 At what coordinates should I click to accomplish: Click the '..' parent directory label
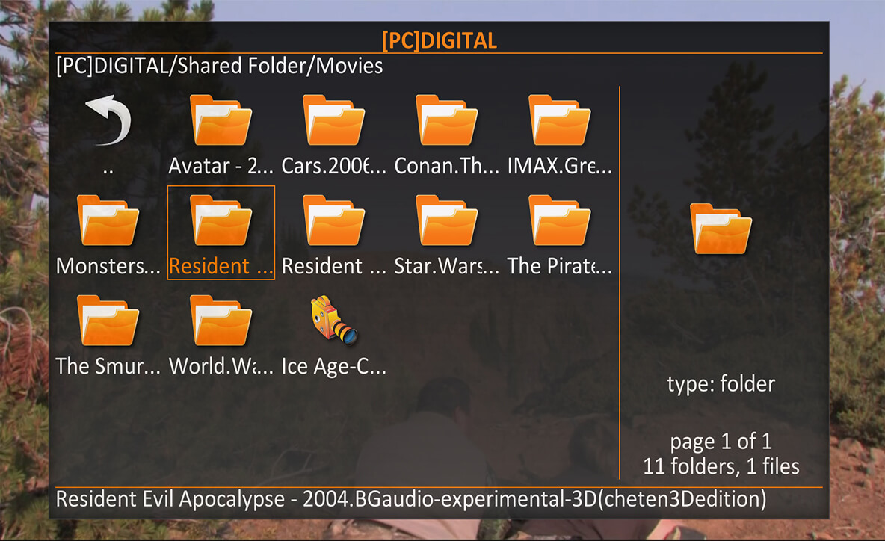click(x=108, y=169)
